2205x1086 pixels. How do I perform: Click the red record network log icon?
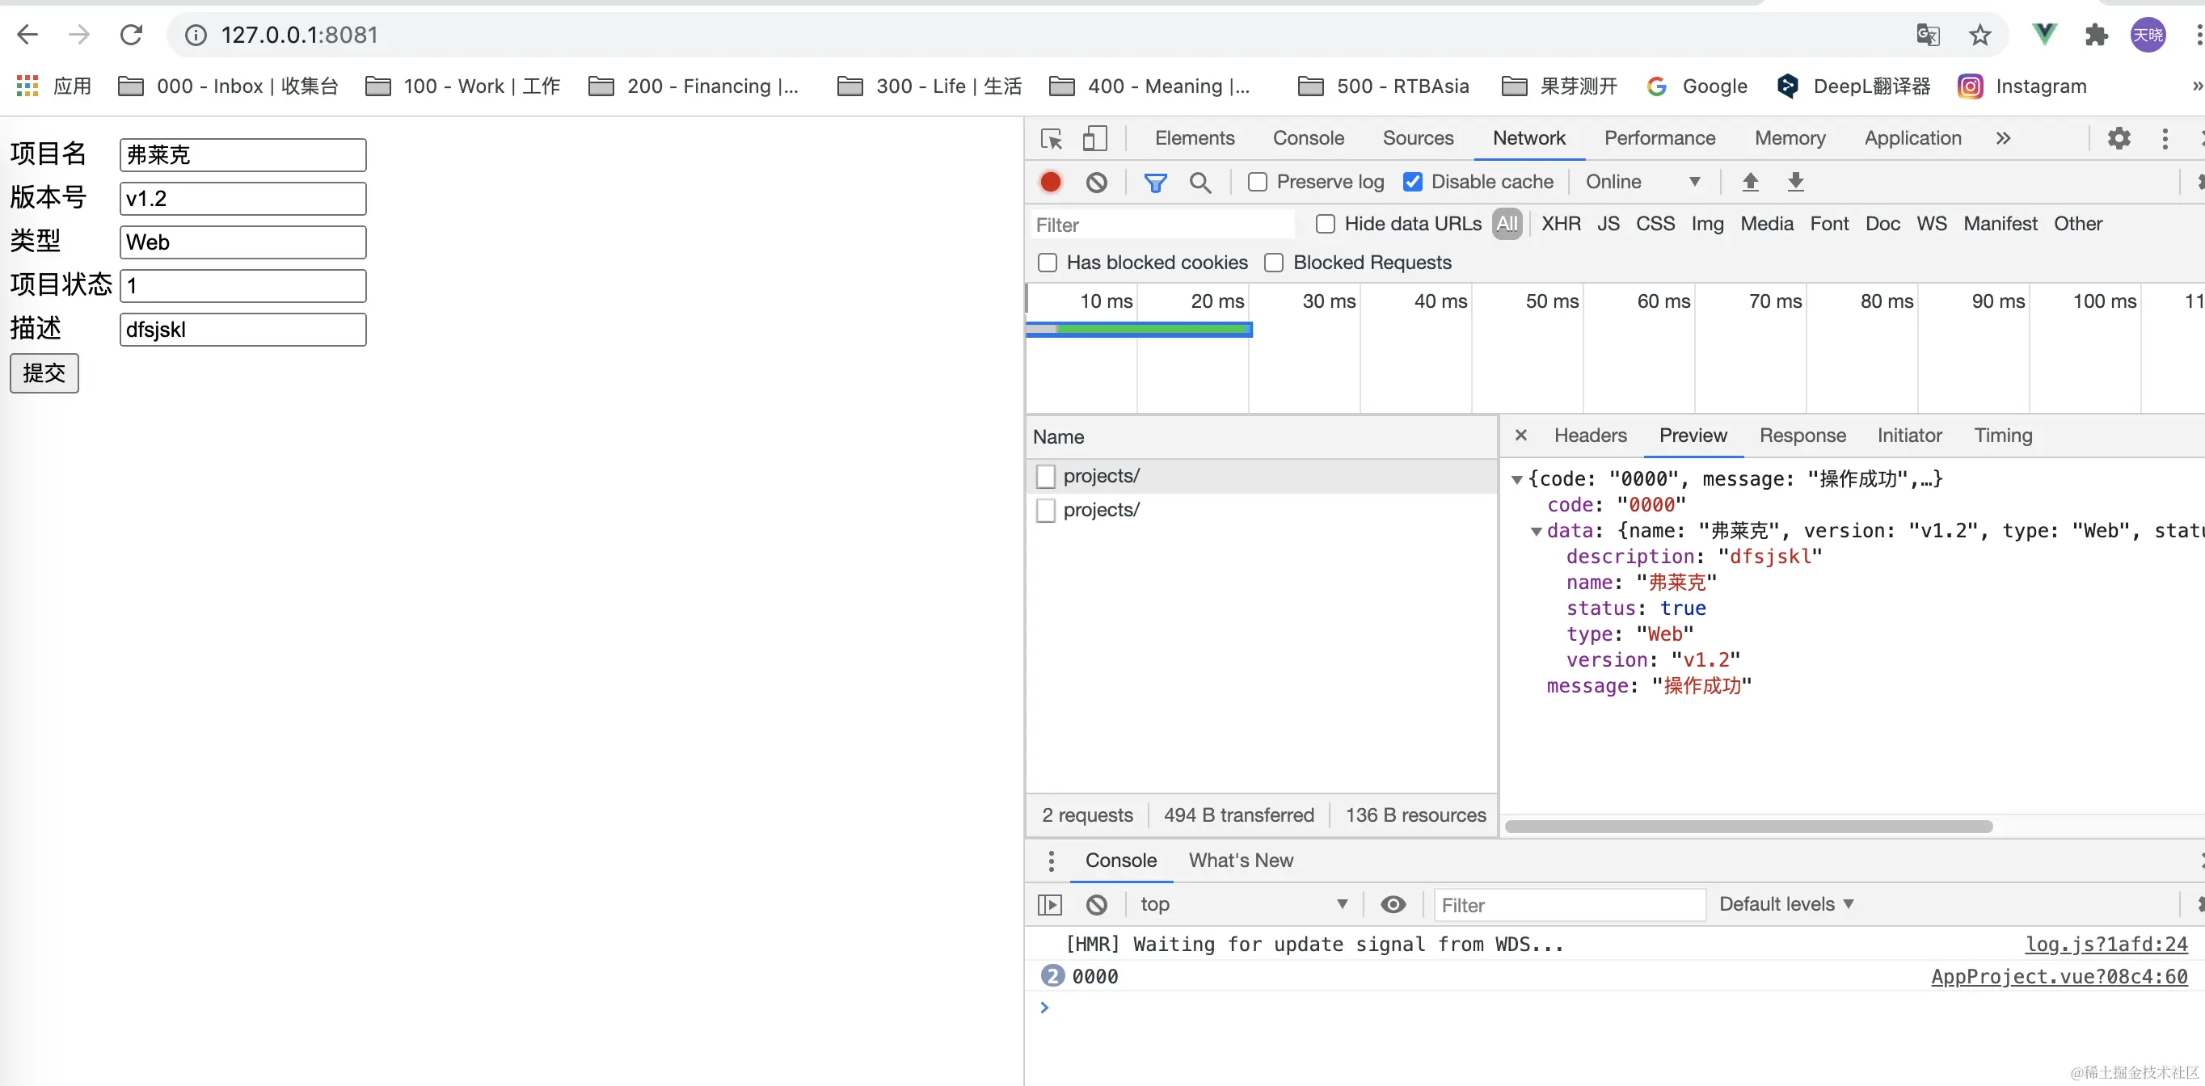click(x=1050, y=182)
